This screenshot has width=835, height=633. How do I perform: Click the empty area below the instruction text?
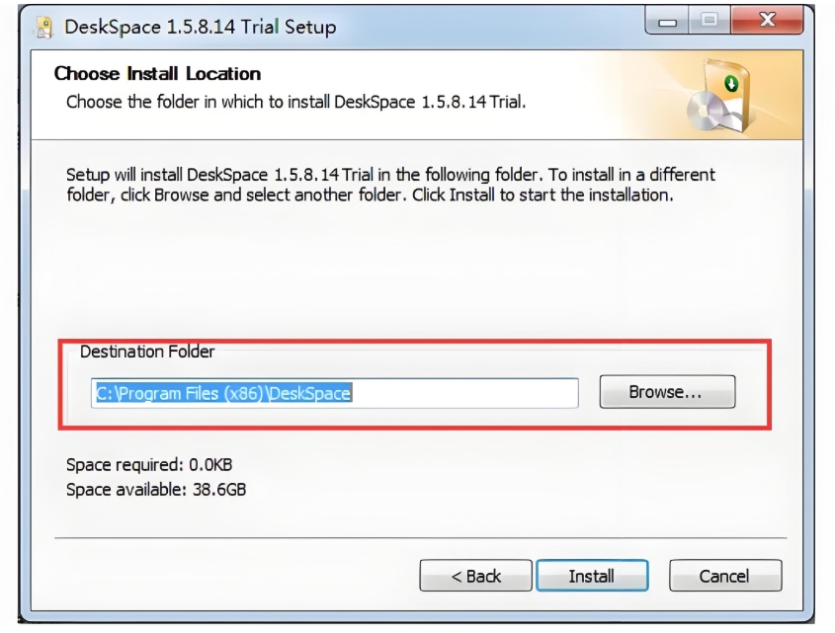(x=395, y=267)
